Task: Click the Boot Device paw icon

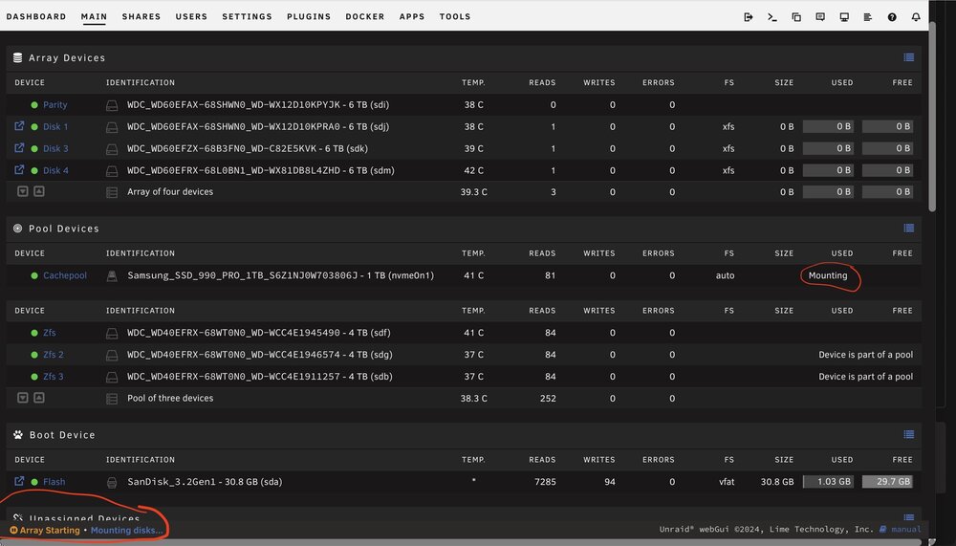Action: coord(17,435)
